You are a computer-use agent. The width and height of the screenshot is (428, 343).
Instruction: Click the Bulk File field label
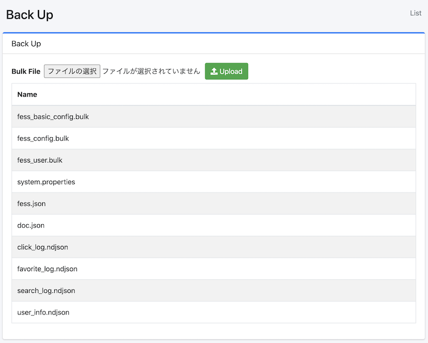[26, 72]
